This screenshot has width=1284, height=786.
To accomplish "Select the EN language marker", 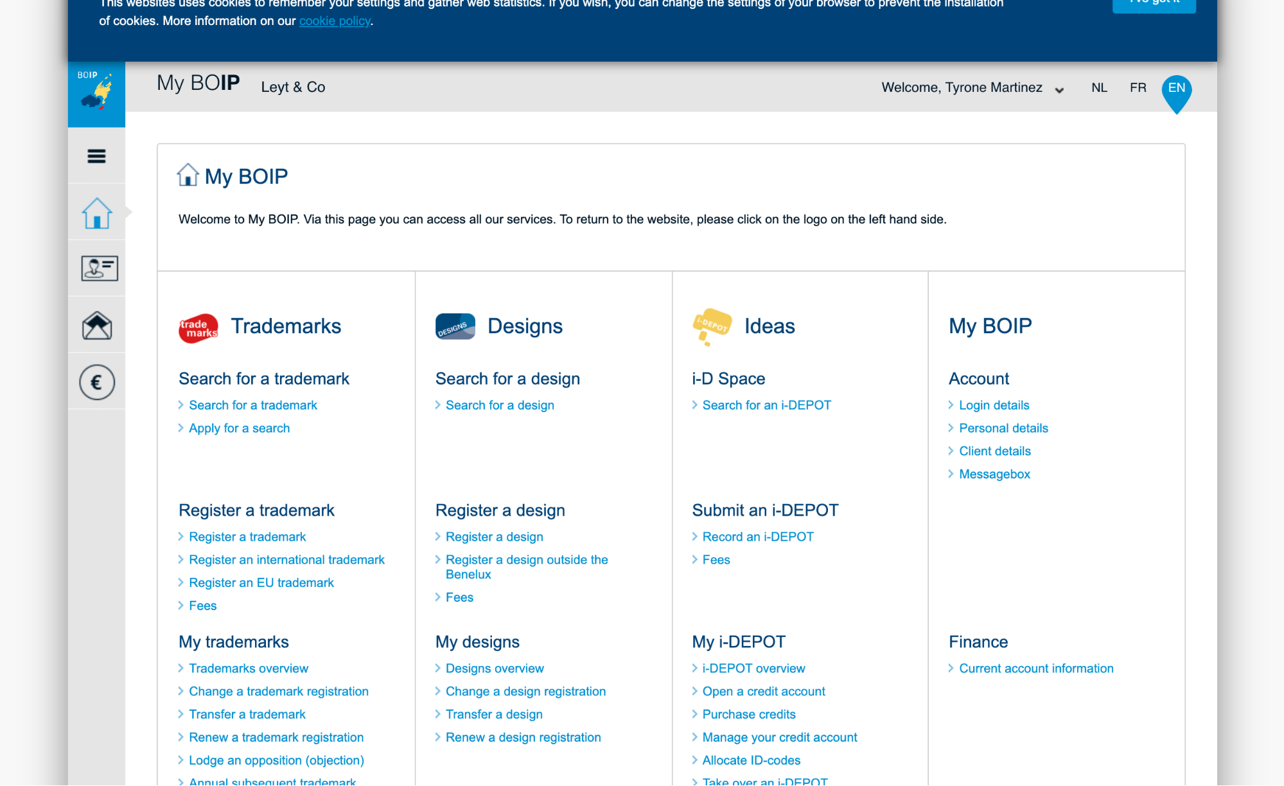I will pyautogui.click(x=1177, y=90).
